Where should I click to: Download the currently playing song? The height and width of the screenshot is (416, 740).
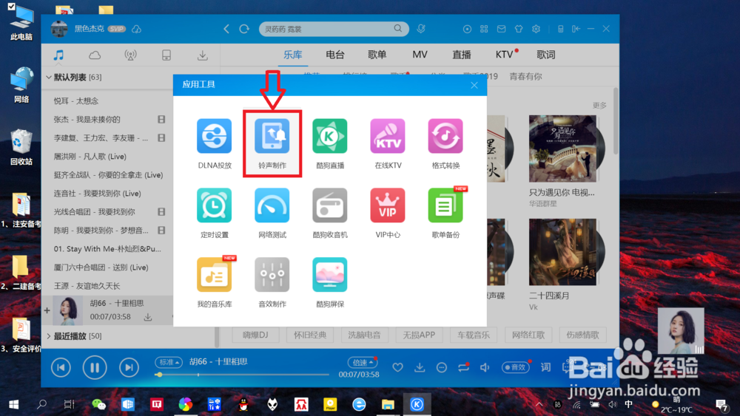click(x=420, y=367)
